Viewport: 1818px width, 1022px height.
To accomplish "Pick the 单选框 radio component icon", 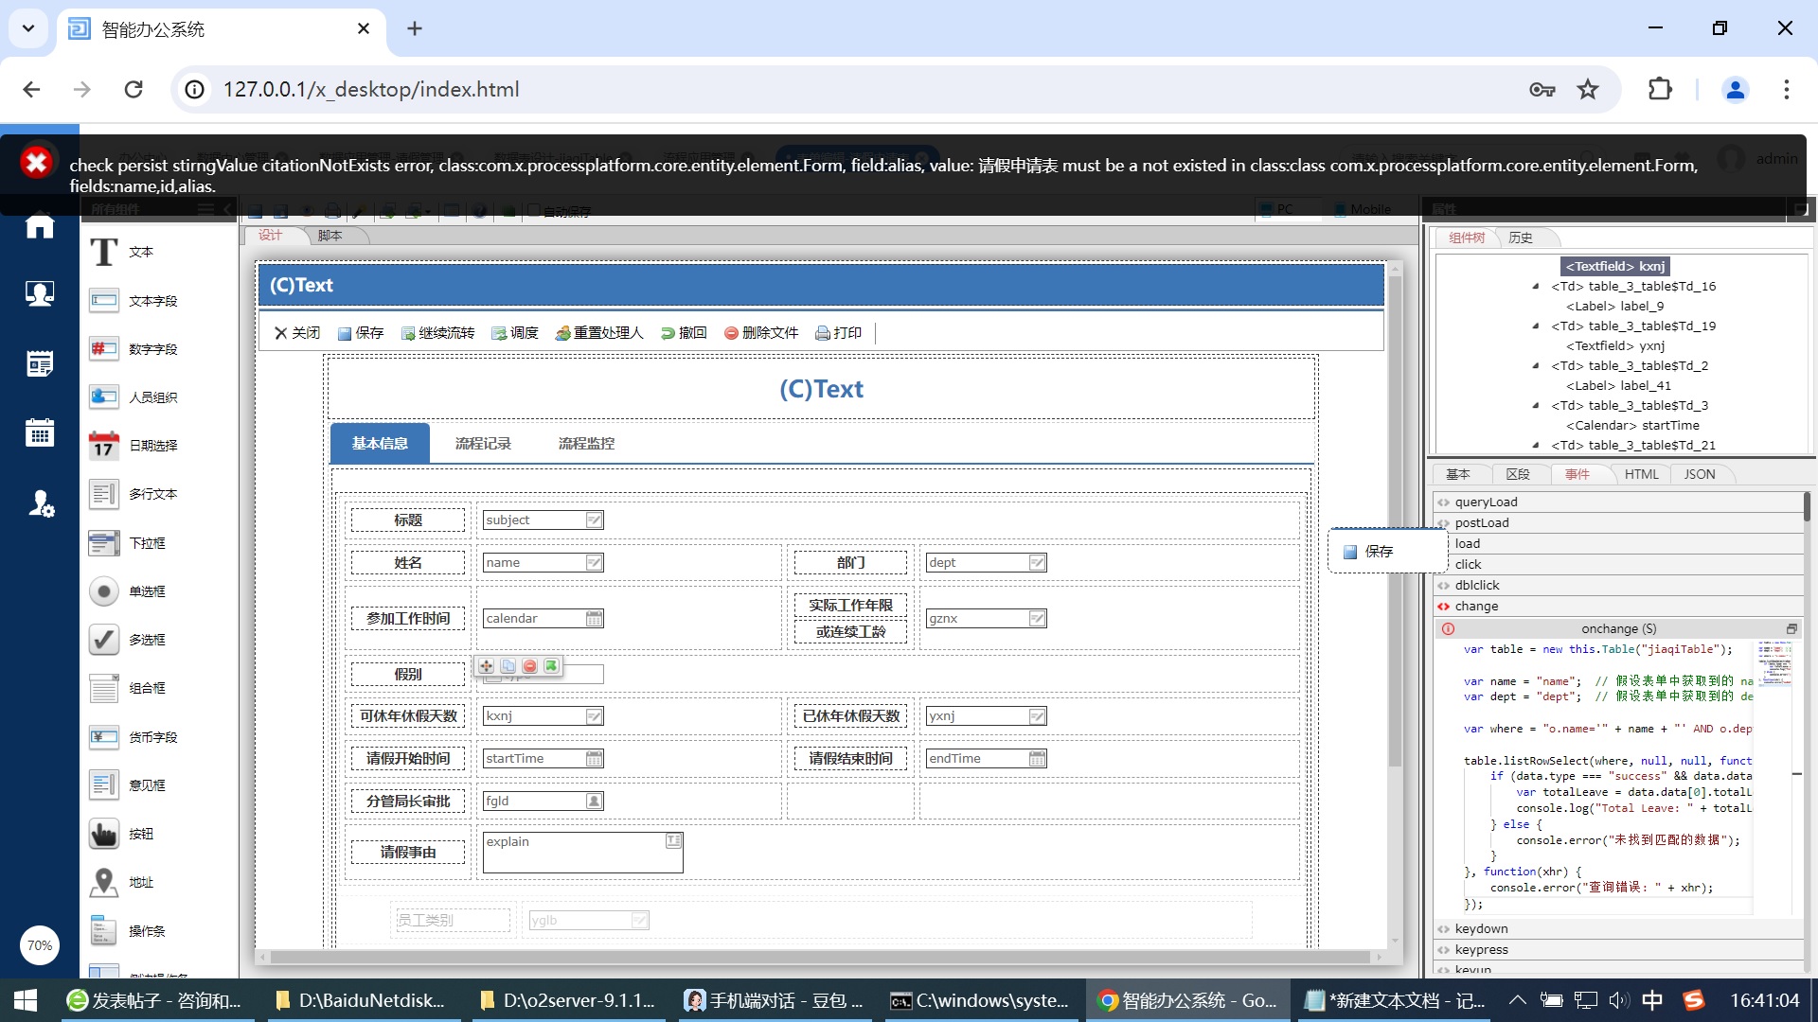I will pyautogui.click(x=104, y=591).
